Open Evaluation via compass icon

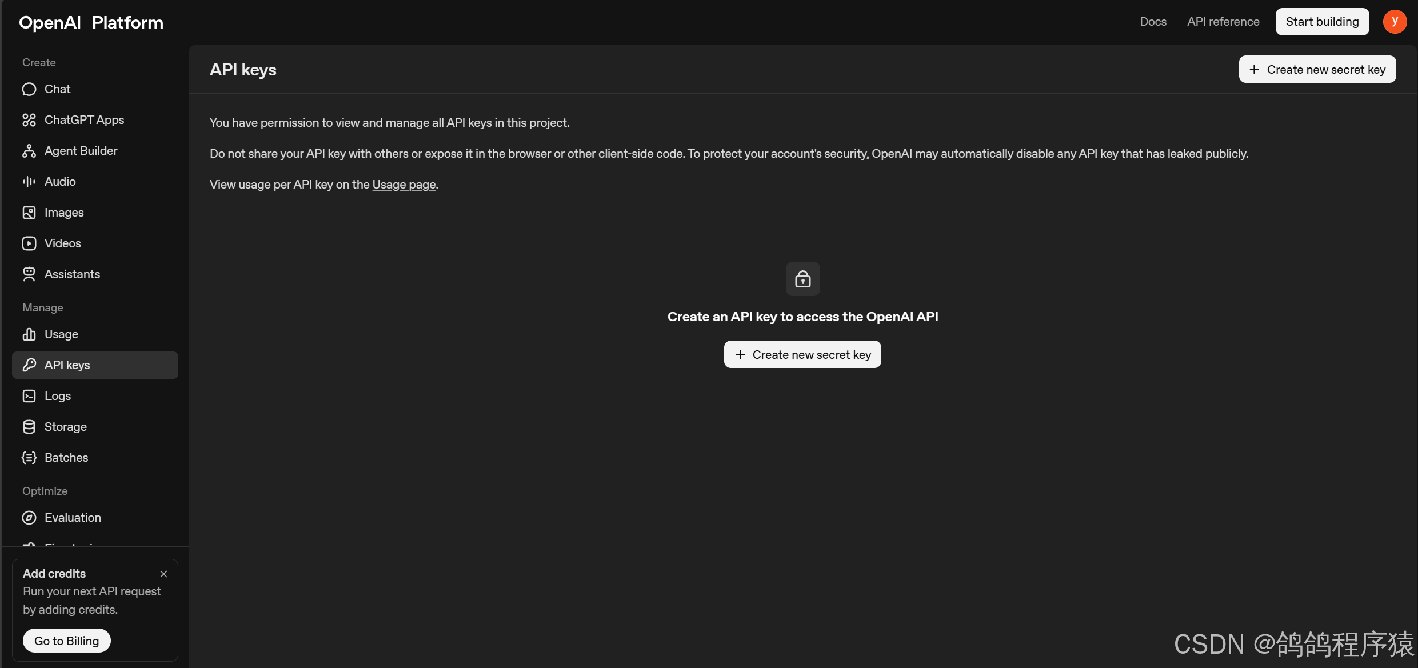pos(29,518)
